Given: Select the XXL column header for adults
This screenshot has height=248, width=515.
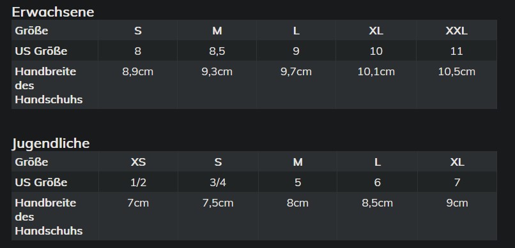Looking at the screenshot, I should click(x=457, y=31).
